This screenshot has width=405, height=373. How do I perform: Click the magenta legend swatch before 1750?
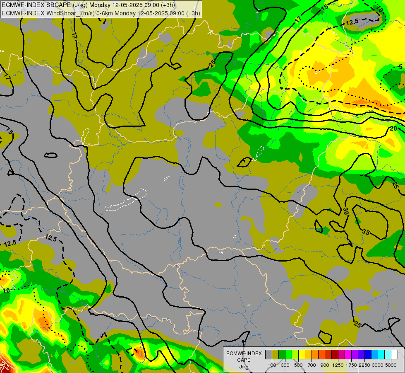click(x=348, y=354)
